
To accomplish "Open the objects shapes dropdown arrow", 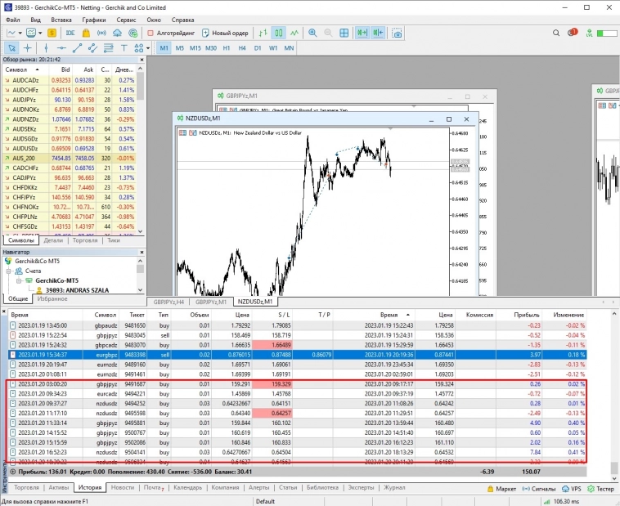I will pos(147,48).
